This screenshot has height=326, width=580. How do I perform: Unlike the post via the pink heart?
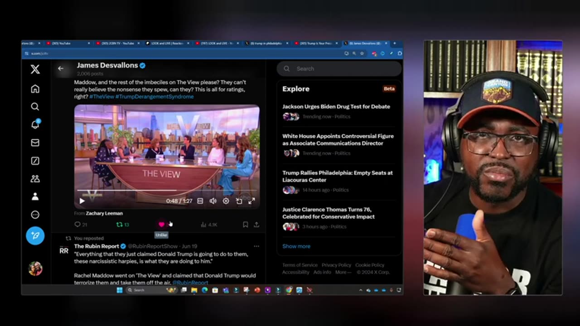pyautogui.click(x=162, y=224)
